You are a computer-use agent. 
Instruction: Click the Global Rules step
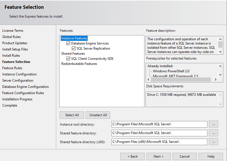tap(11, 37)
